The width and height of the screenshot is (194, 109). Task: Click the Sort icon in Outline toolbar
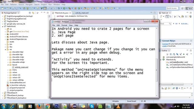[174, 54]
